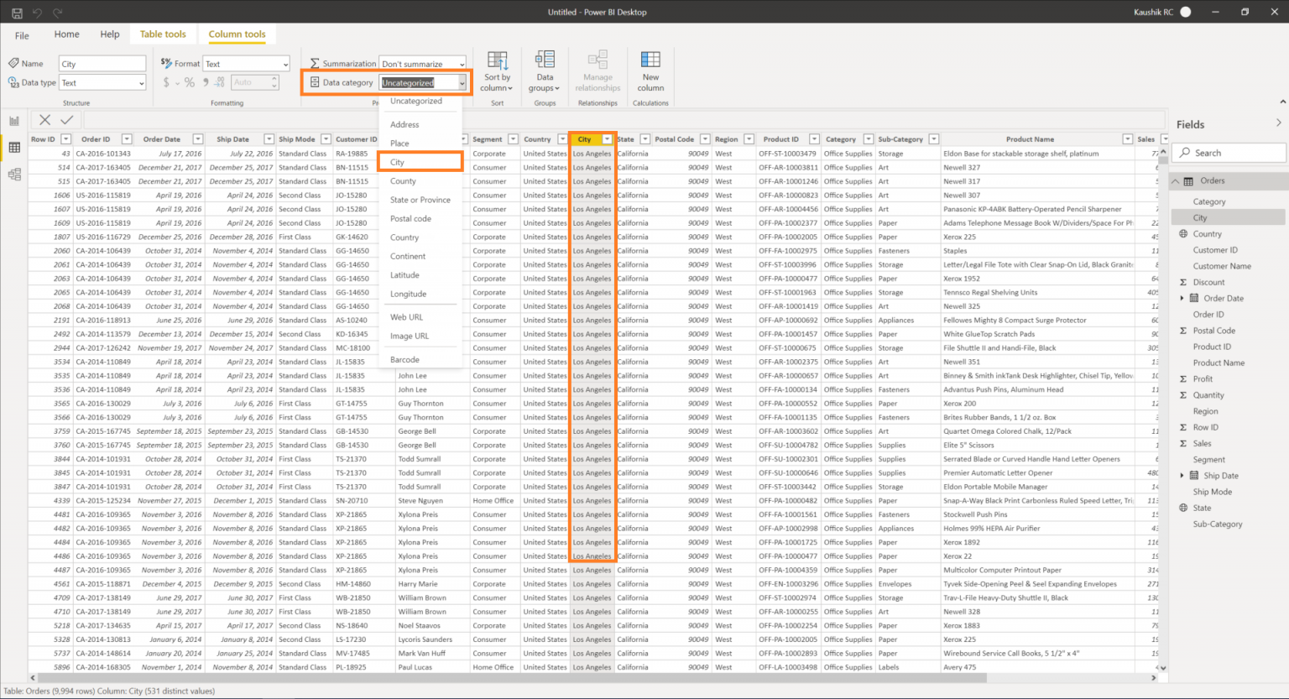Viewport: 1289px width, 699px height.
Task: Apply percentage format icon
Action: (x=191, y=81)
